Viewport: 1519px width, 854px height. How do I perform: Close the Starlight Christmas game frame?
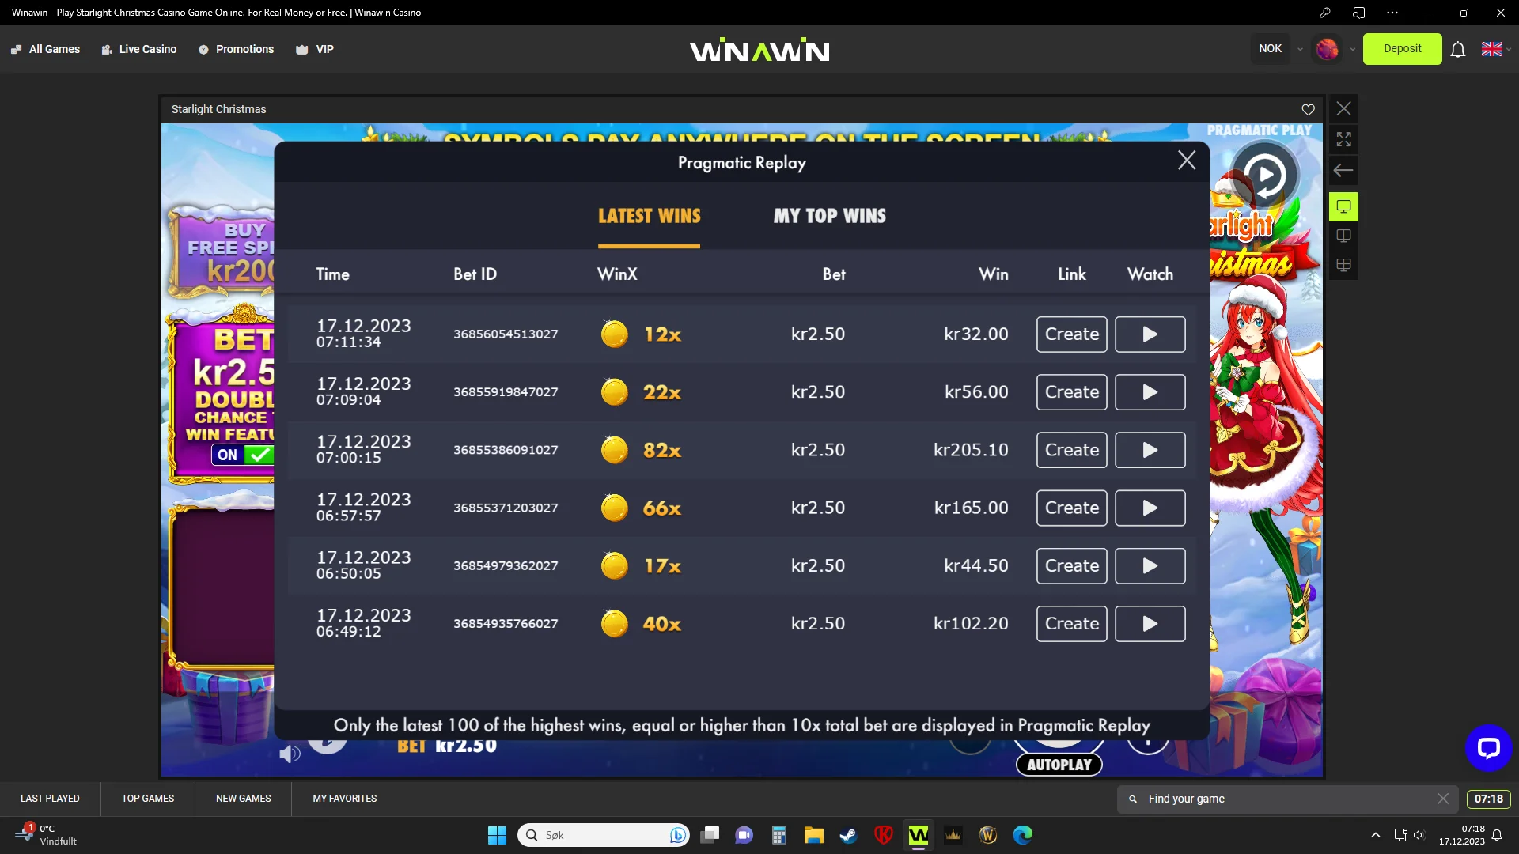click(x=1343, y=108)
